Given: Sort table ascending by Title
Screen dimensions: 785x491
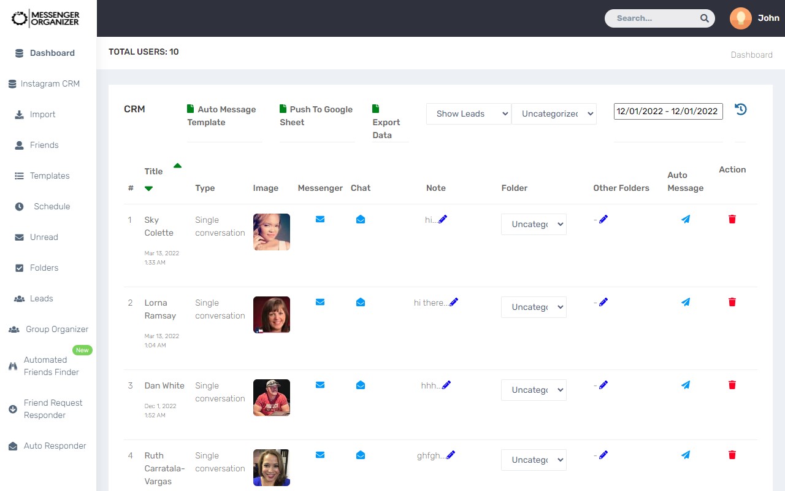Looking at the screenshot, I should tap(177, 165).
